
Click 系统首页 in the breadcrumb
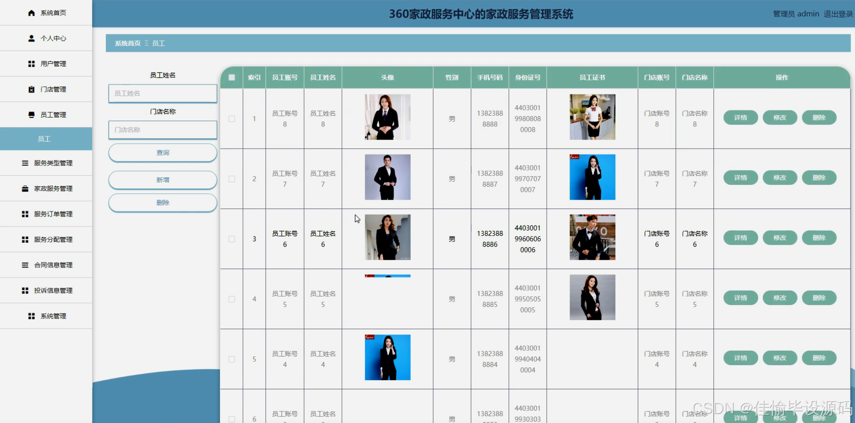tap(128, 43)
